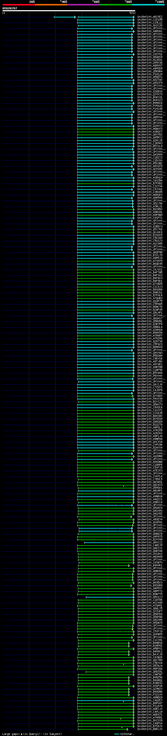This screenshot has width=167, height=736.
Task: Select hit label UniRef100_A9ZT80
Action: [x=150, y=80]
